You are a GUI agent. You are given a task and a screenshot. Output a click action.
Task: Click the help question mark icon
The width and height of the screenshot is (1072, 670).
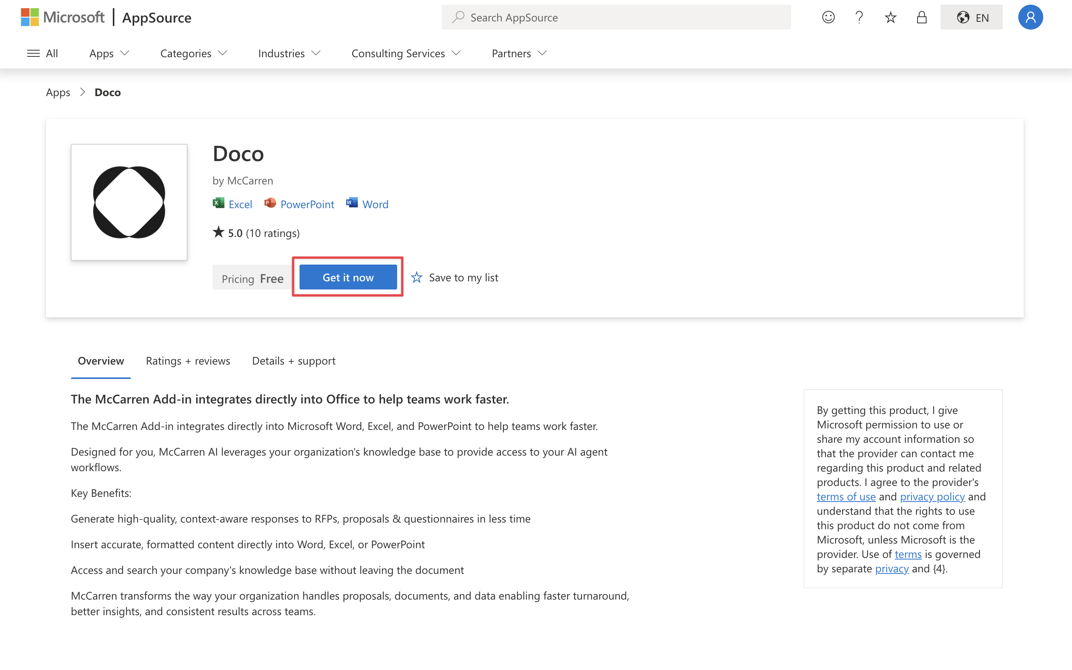[859, 17]
